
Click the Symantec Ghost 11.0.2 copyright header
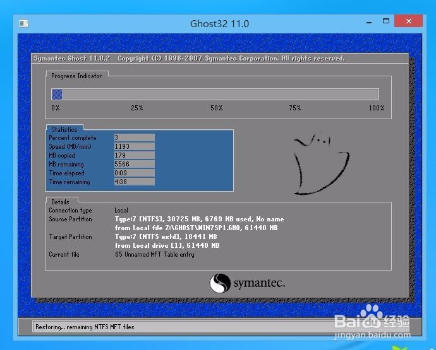[189, 59]
